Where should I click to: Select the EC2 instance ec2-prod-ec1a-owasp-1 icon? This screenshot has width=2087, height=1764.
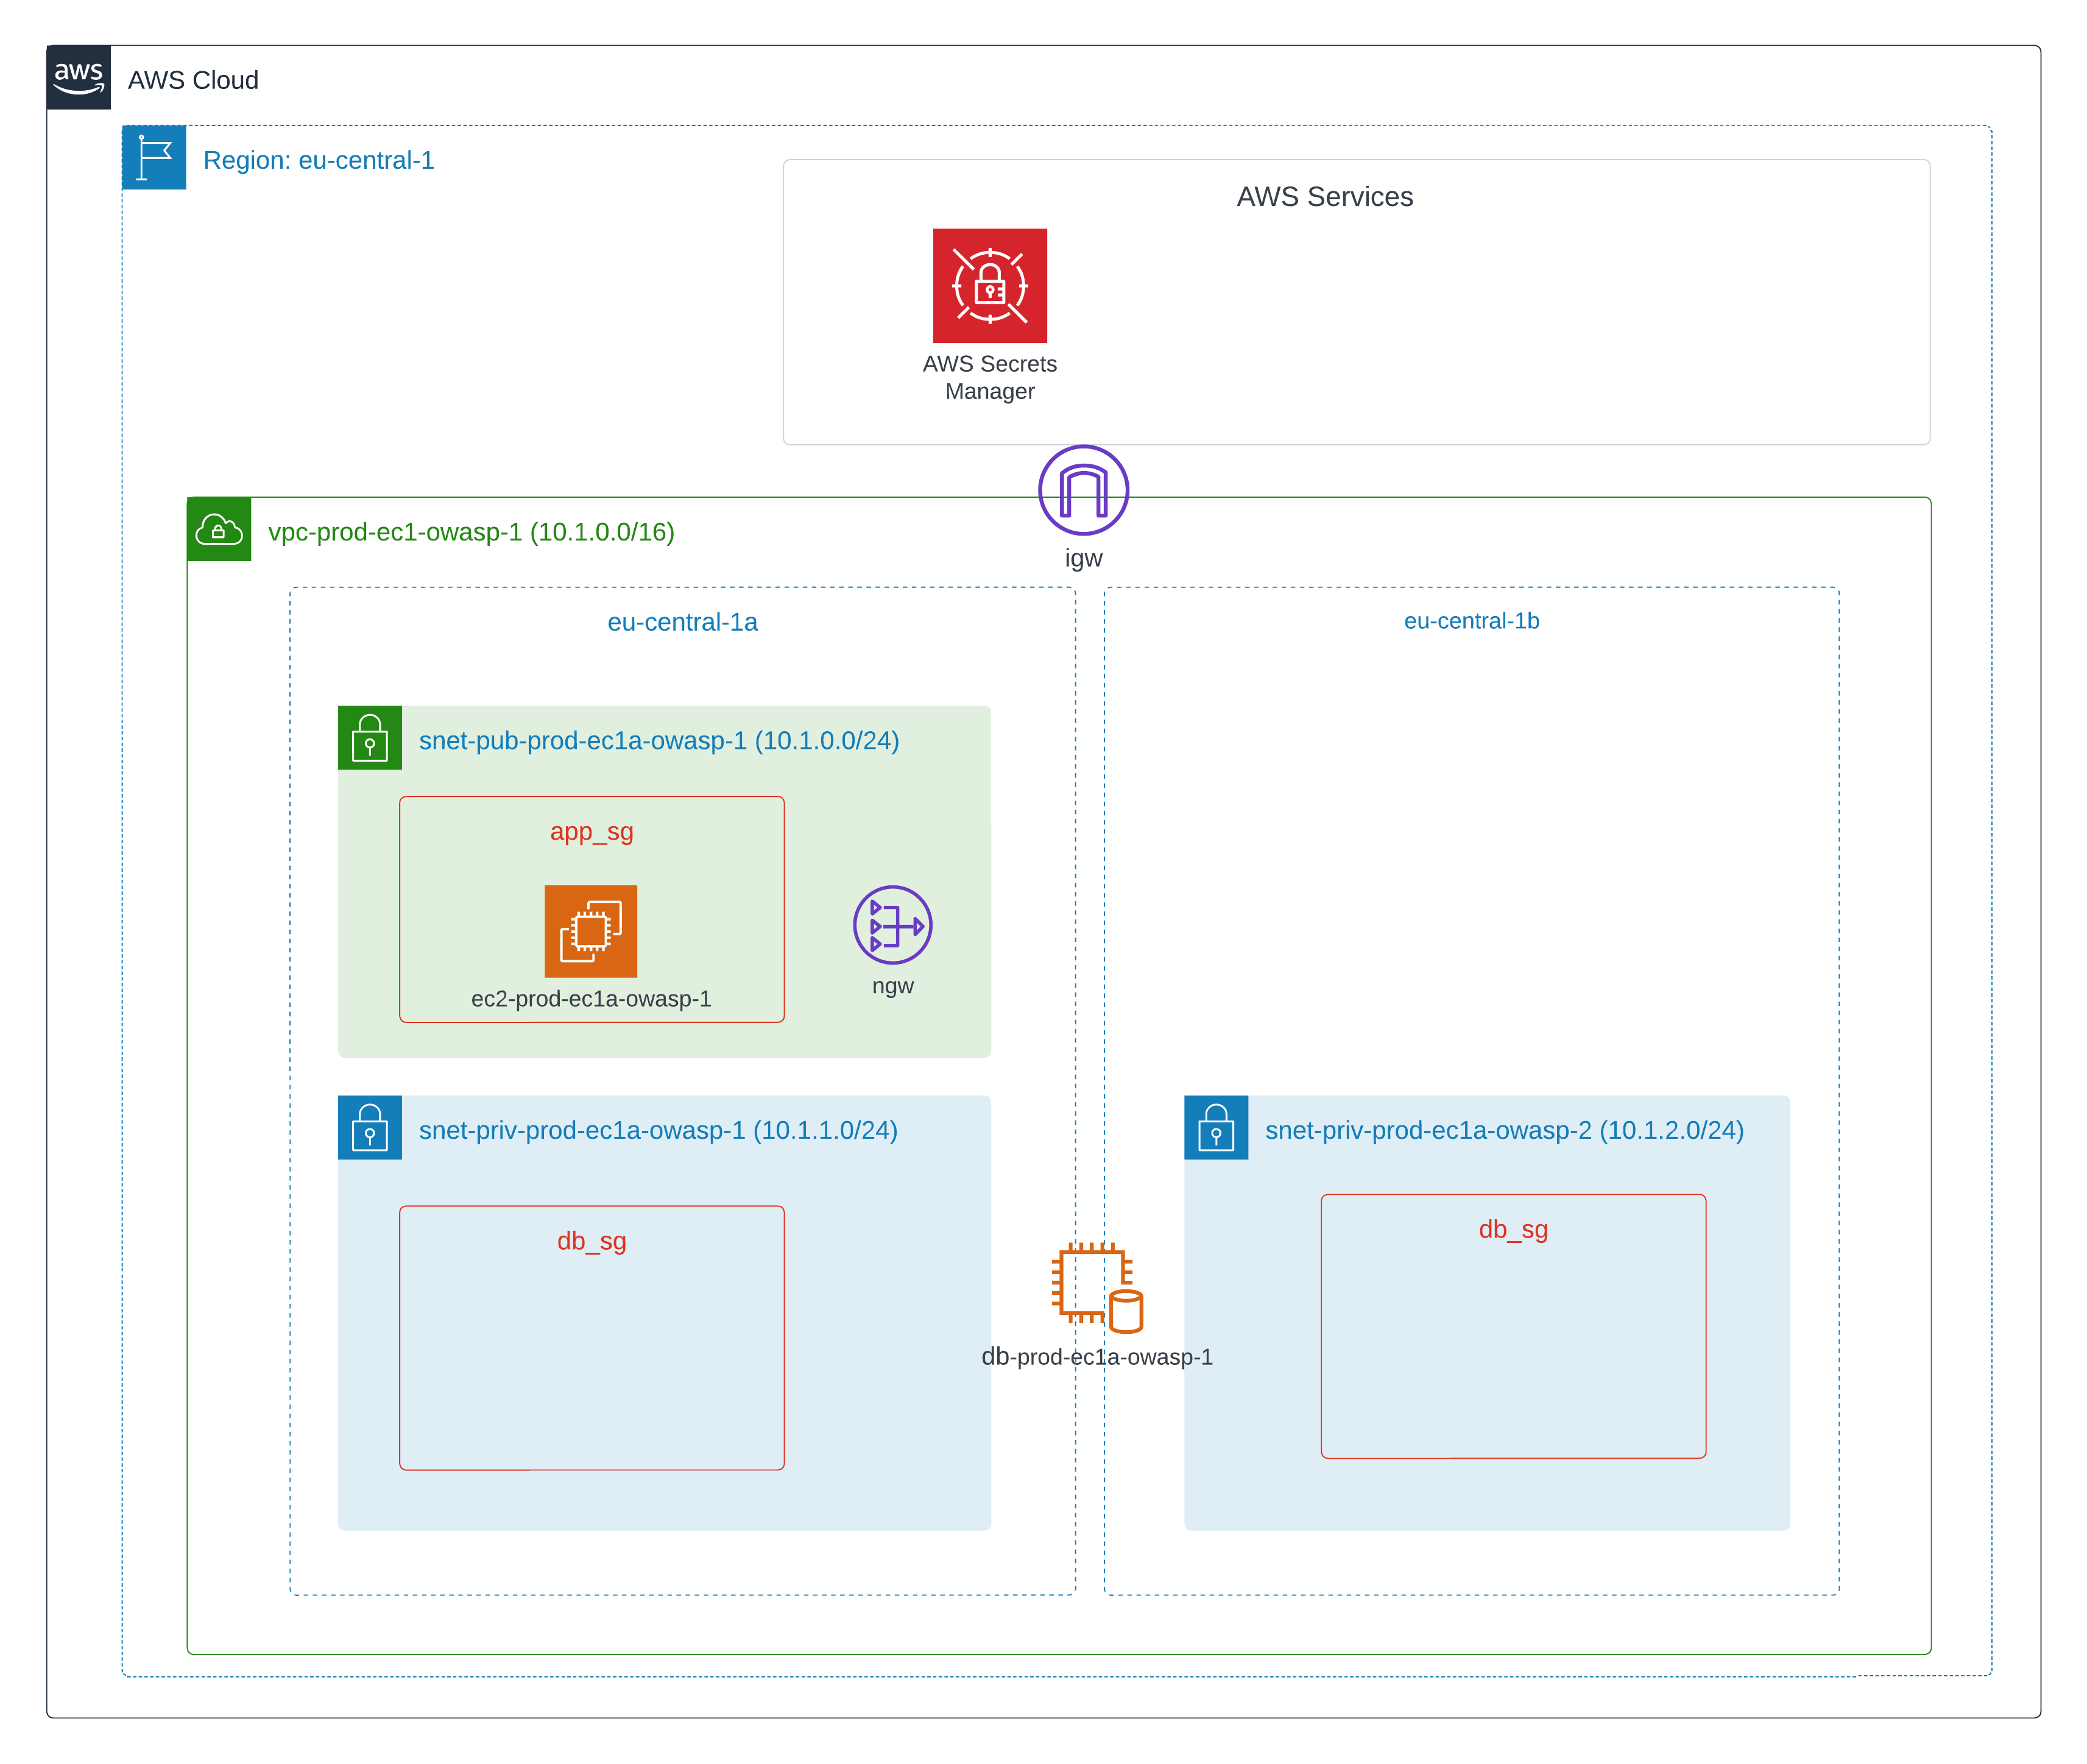click(590, 930)
